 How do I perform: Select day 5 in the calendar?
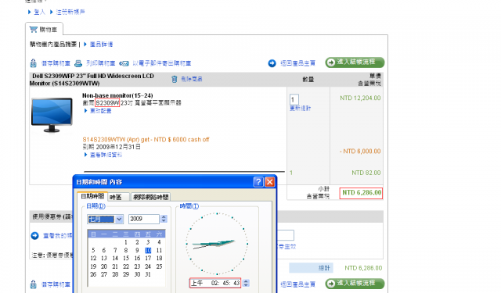[93, 250]
